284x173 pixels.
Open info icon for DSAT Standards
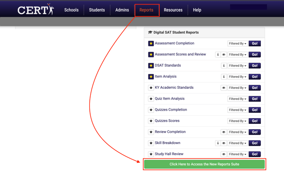point(224,66)
